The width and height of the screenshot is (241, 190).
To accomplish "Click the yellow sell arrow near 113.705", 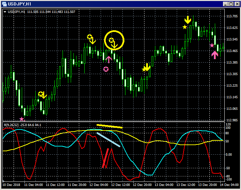I will tap(188, 20).
